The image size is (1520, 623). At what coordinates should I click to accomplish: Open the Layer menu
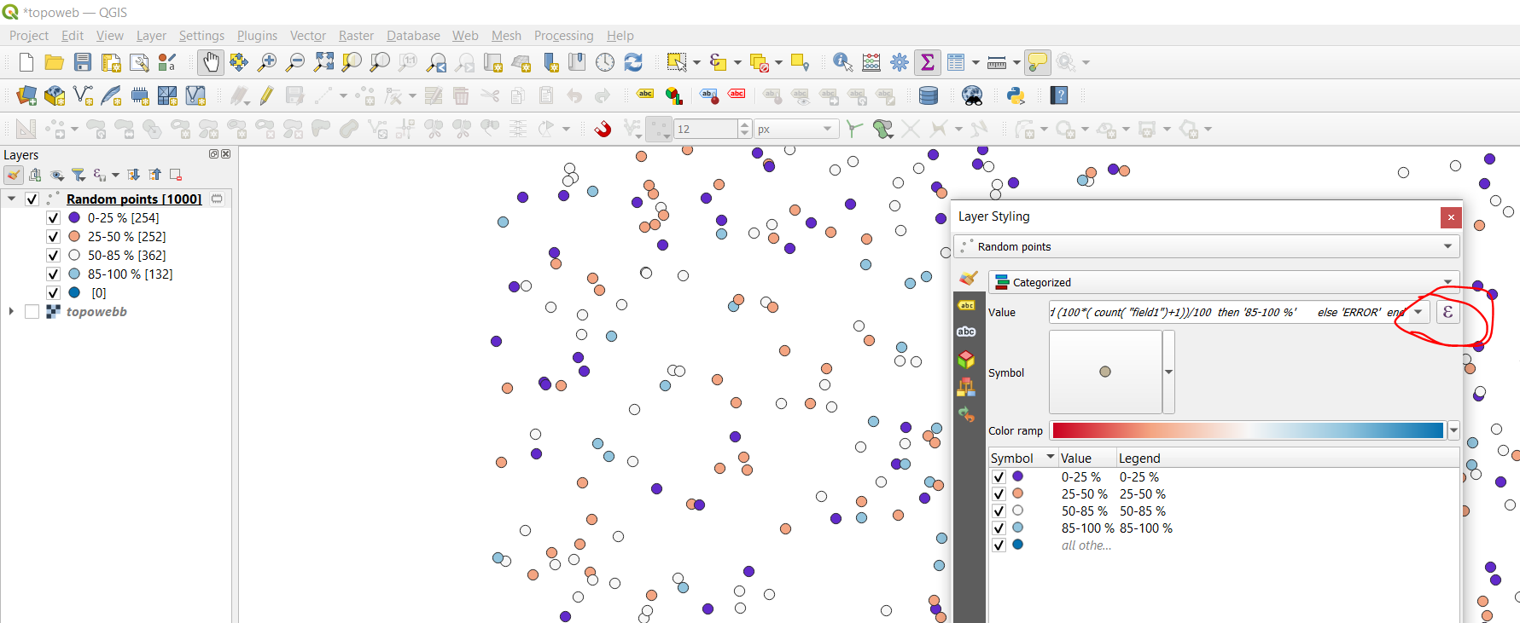pos(151,36)
